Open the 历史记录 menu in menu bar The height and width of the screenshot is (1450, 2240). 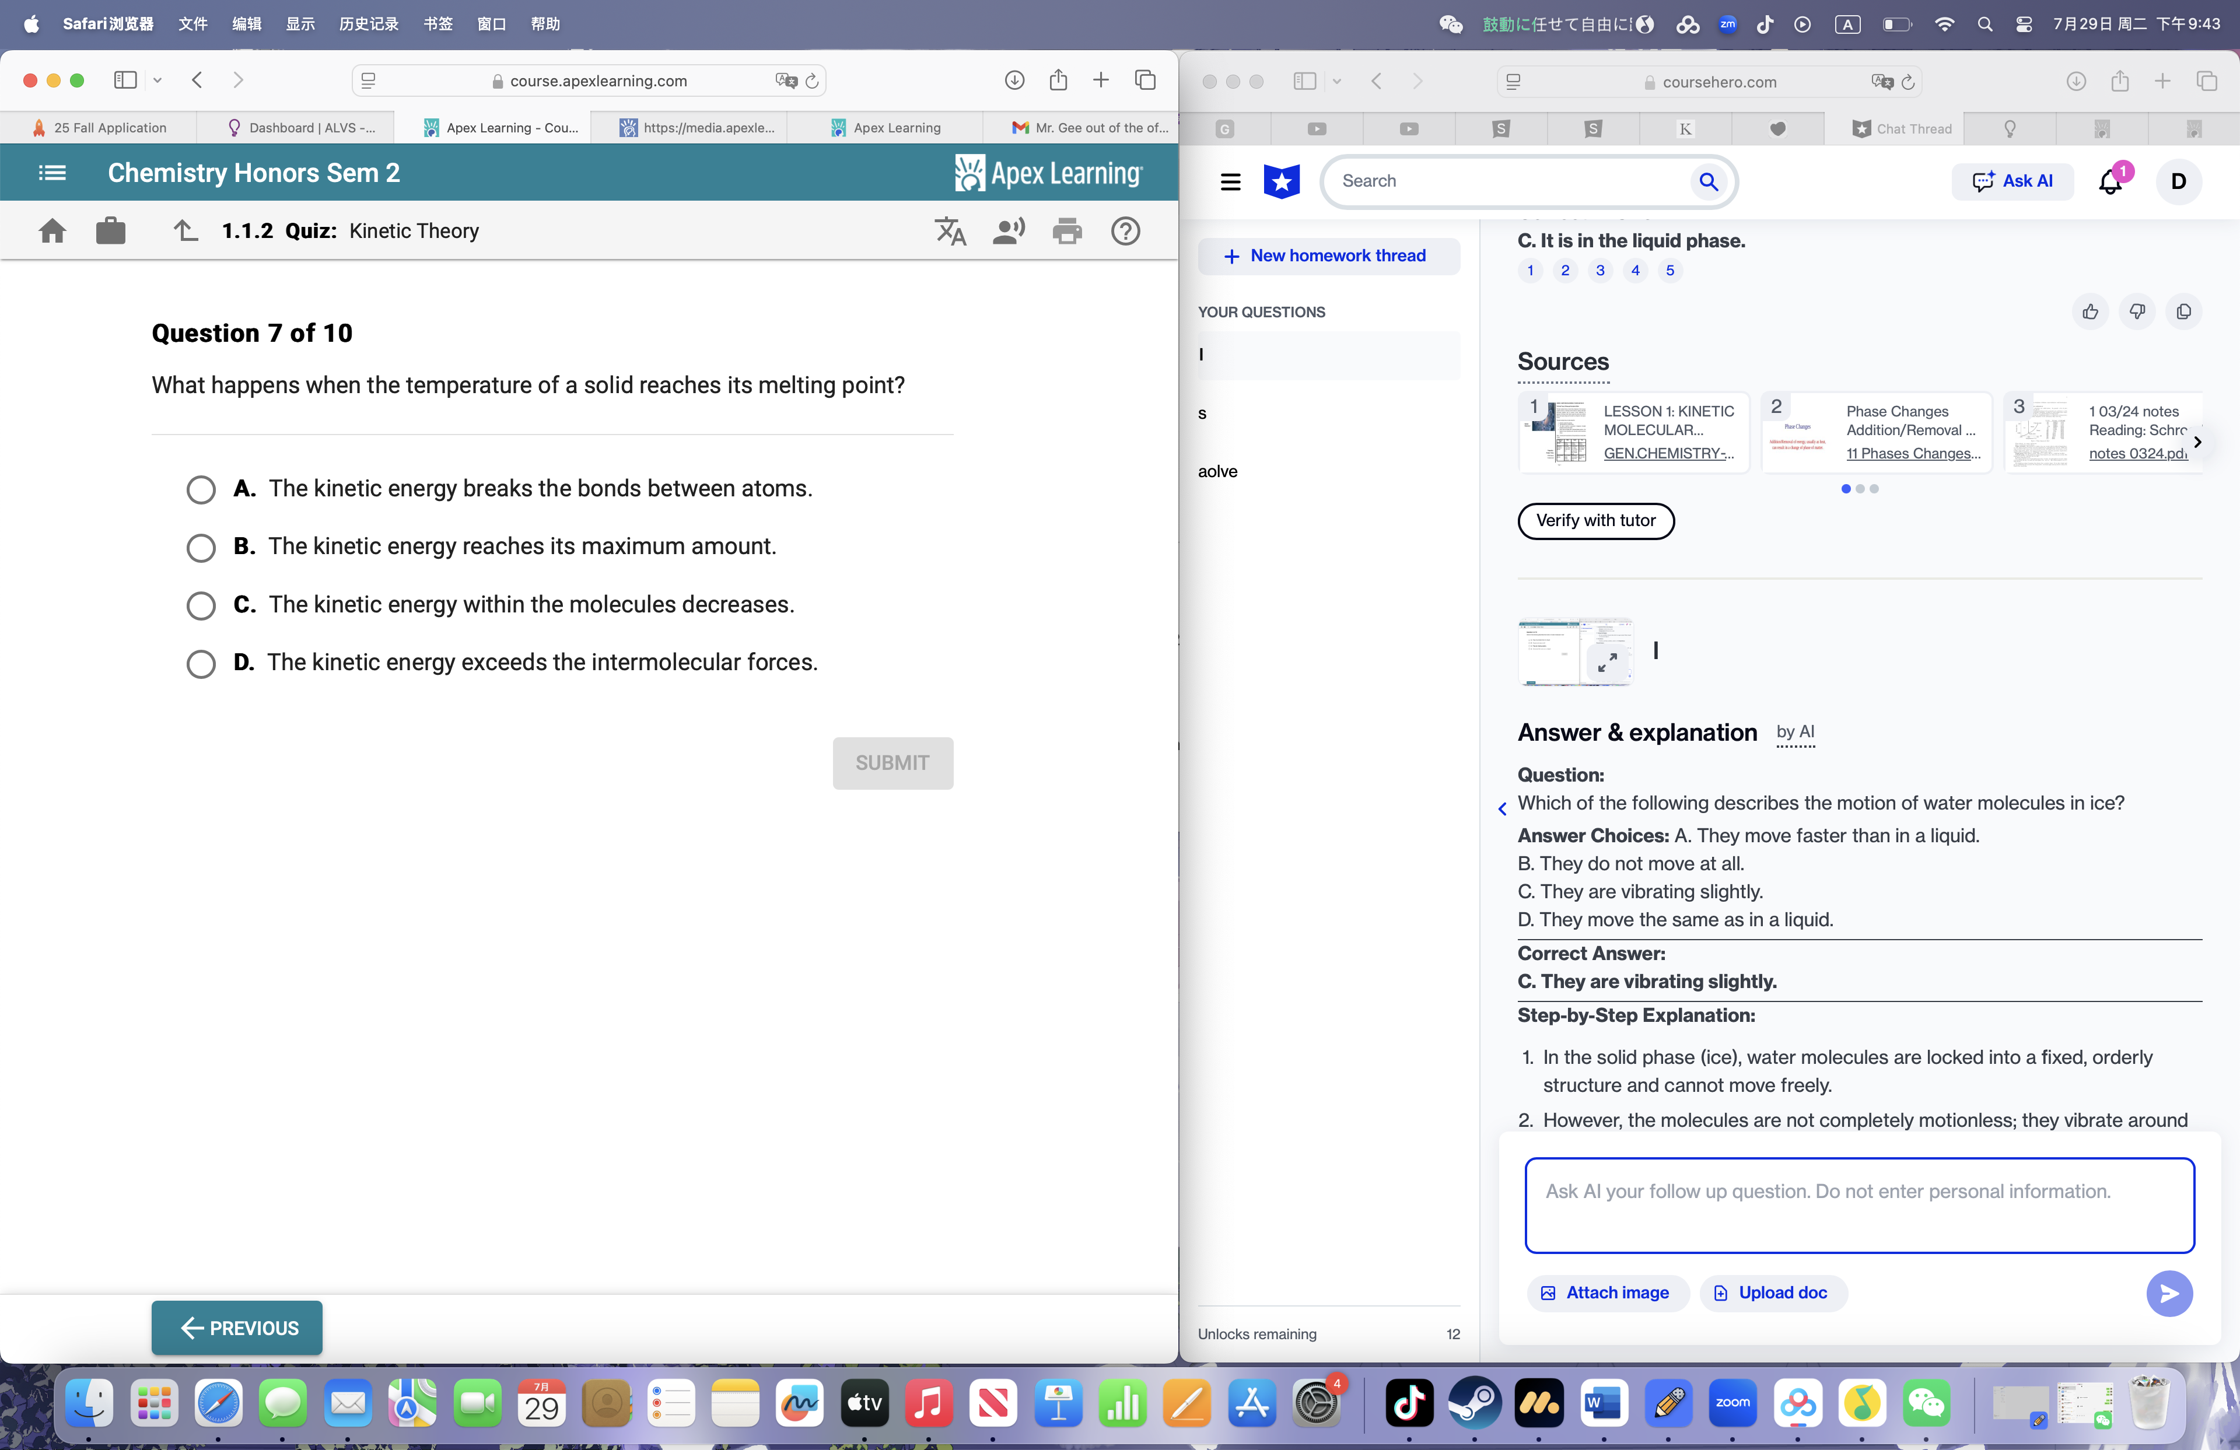click(368, 23)
